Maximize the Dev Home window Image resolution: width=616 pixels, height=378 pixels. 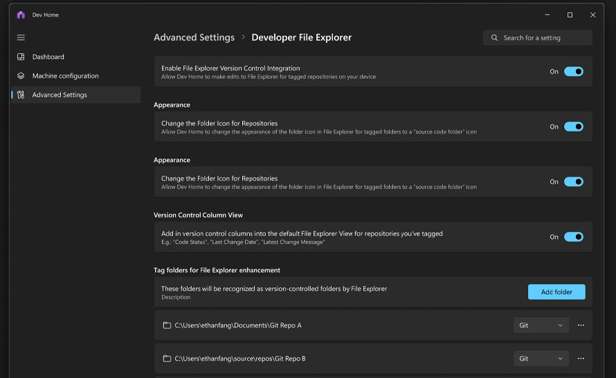(x=570, y=15)
